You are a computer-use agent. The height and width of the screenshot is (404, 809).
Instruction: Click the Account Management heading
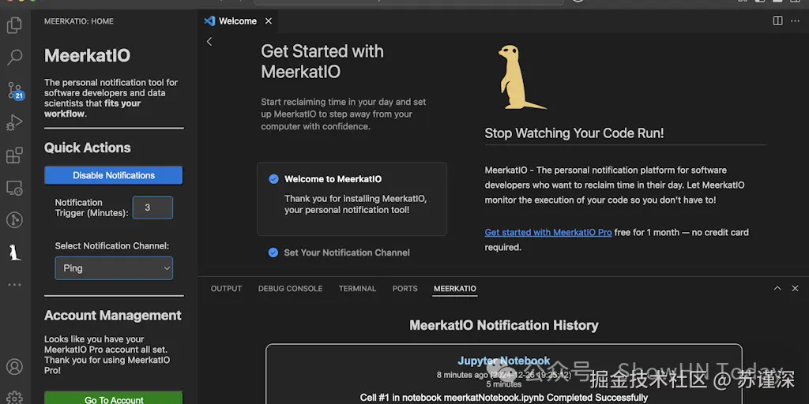[x=112, y=316]
